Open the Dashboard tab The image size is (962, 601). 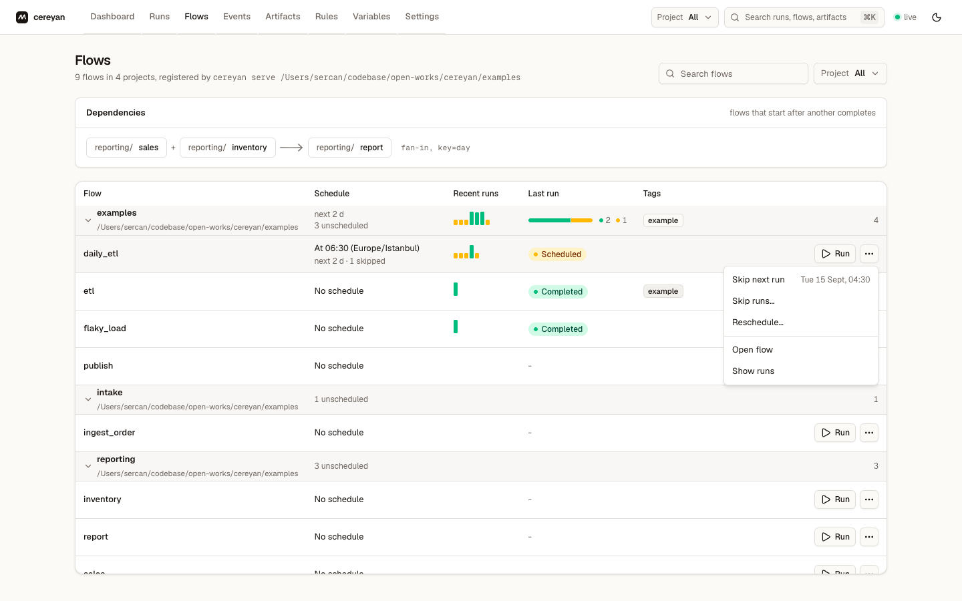(x=112, y=17)
